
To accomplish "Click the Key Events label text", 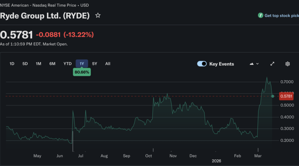I will 222,64.
